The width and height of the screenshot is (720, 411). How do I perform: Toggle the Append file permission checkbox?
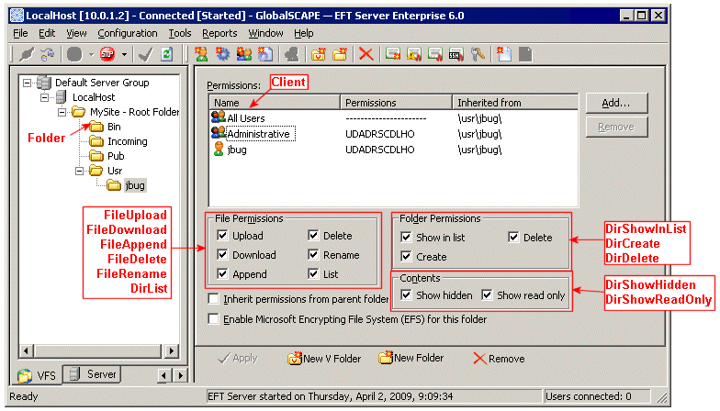click(222, 274)
